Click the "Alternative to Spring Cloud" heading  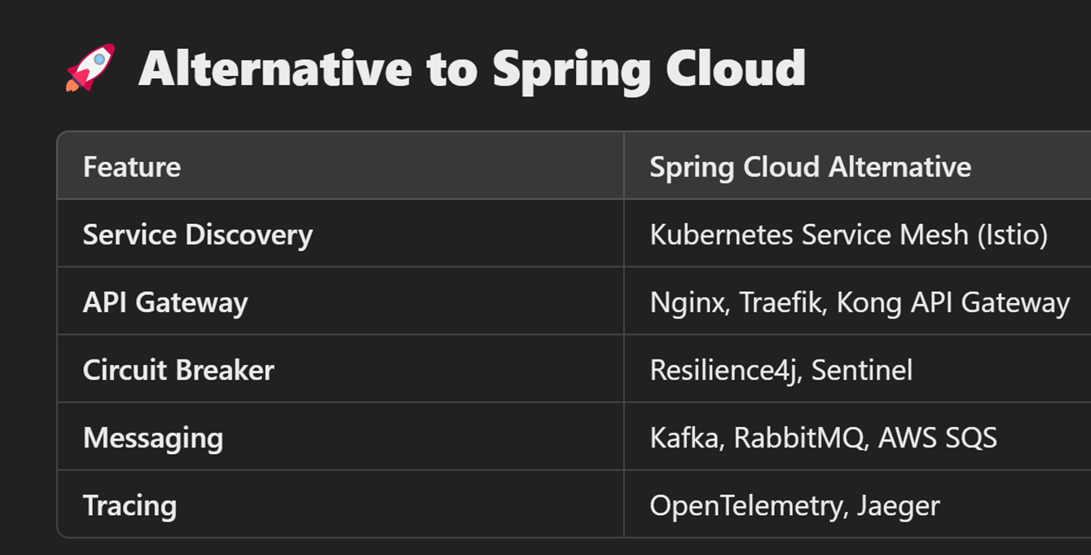point(472,68)
